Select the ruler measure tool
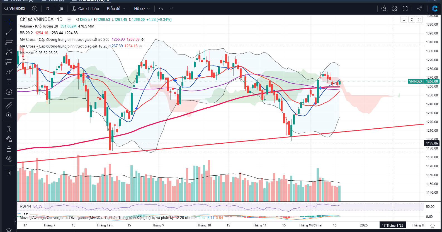442x232 pixels. 9,105
